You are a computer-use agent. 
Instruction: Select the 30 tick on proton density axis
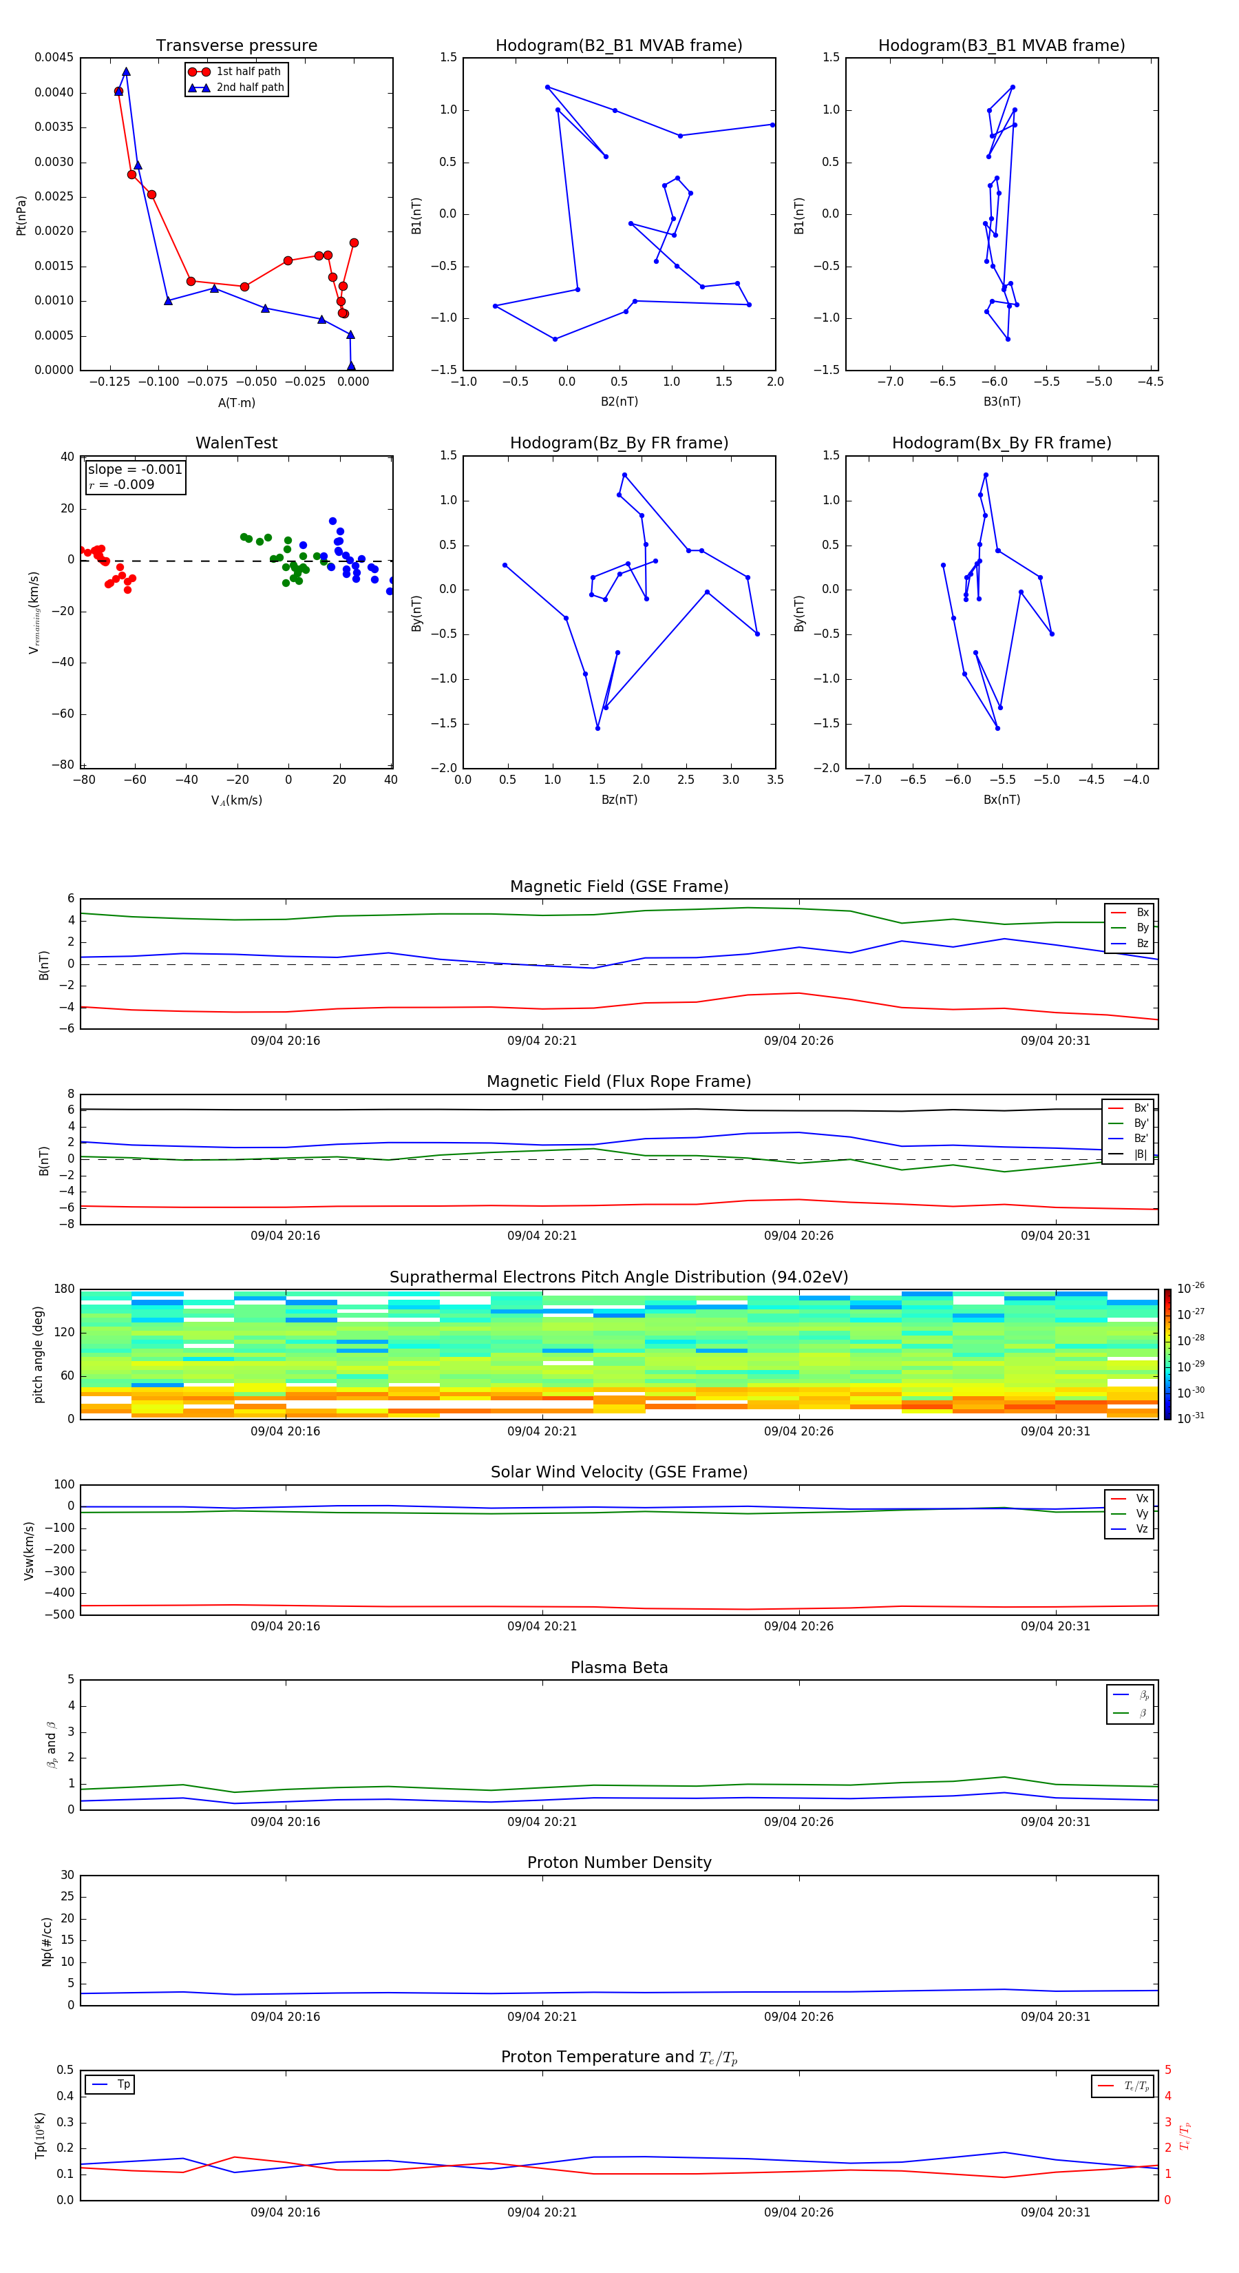[68, 1875]
